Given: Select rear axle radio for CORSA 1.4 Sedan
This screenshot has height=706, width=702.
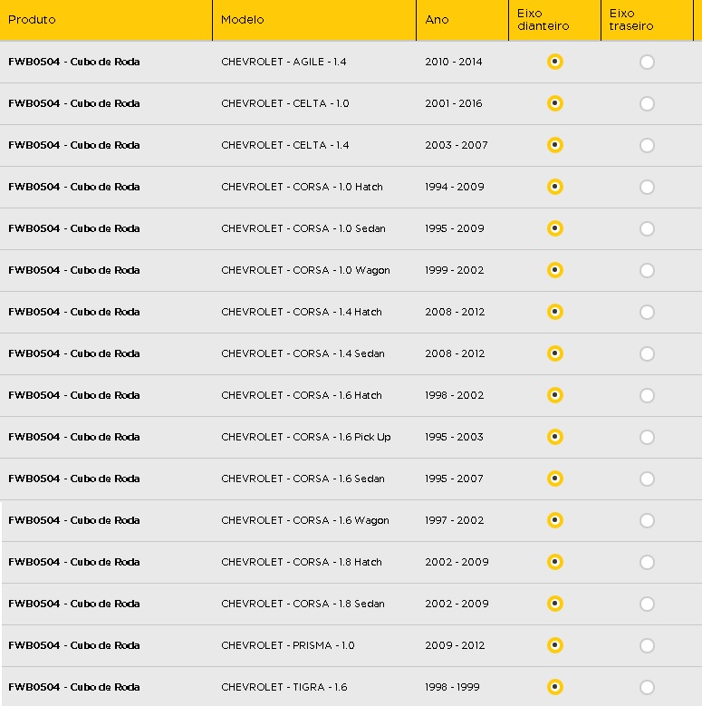Looking at the screenshot, I should click(x=647, y=353).
